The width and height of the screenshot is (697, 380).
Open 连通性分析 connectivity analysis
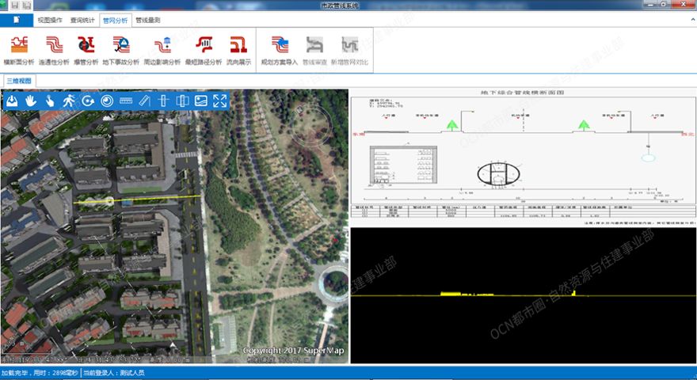[x=54, y=50]
